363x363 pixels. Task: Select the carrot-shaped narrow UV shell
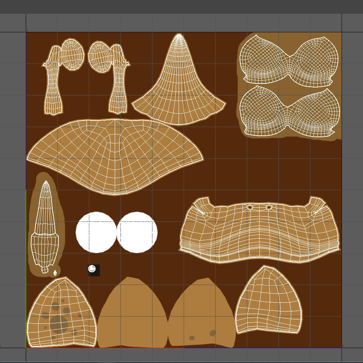[x=45, y=227]
